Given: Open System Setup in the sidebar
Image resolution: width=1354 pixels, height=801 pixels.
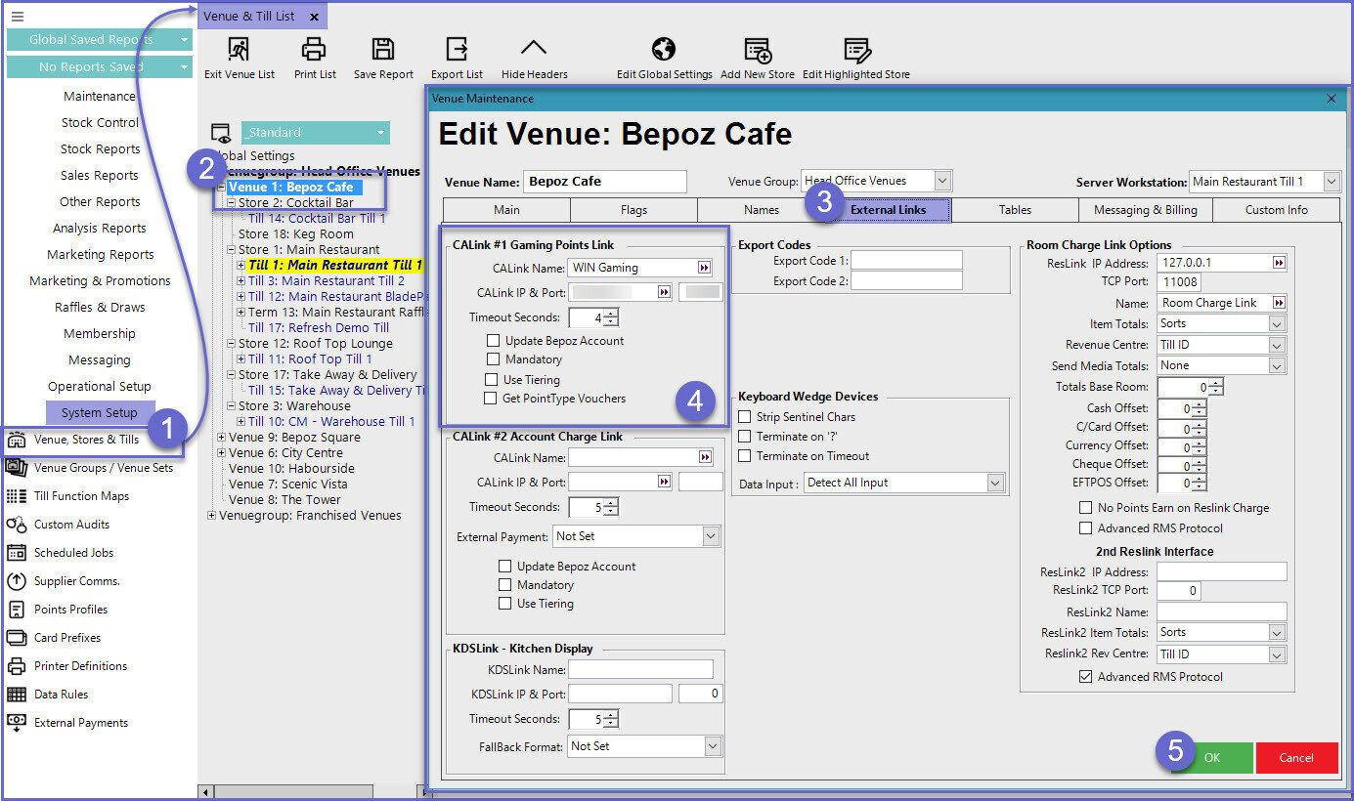Looking at the screenshot, I should click(x=99, y=412).
